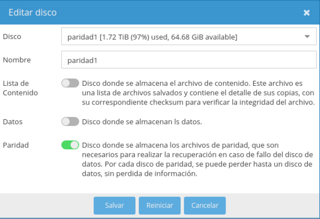Click the Disco dropdown arrow
This screenshot has height=219, width=320.
click(307, 37)
